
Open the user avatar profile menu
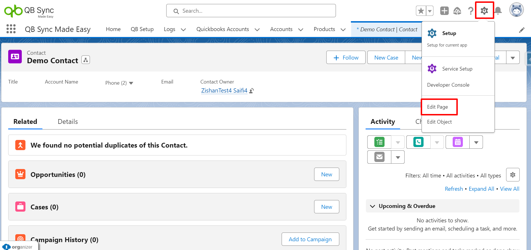click(x=516, y=10)
